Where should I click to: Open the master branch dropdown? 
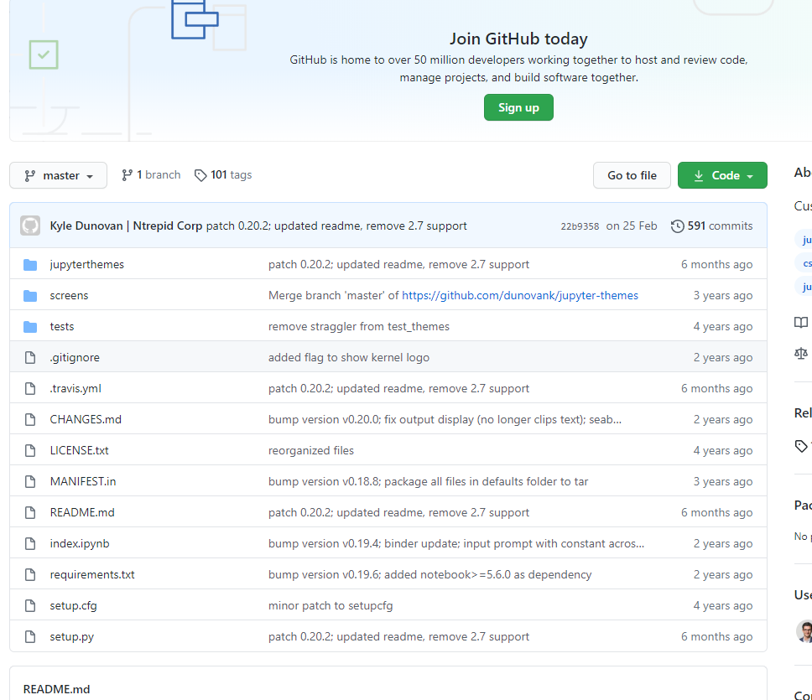point(58,175)
